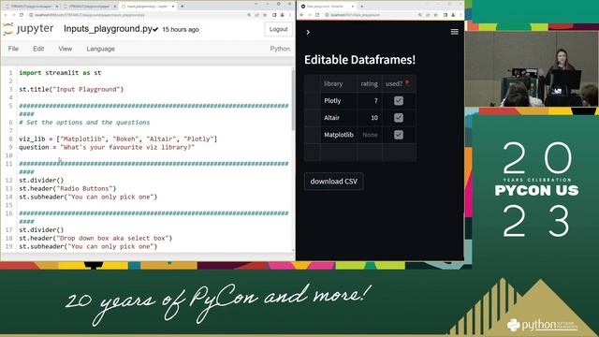Click the Streamlit window address bar URL
599x337 pixels.
356,15
